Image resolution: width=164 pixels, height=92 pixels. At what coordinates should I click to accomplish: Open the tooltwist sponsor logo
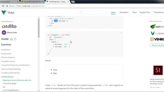tap(157, 27)
